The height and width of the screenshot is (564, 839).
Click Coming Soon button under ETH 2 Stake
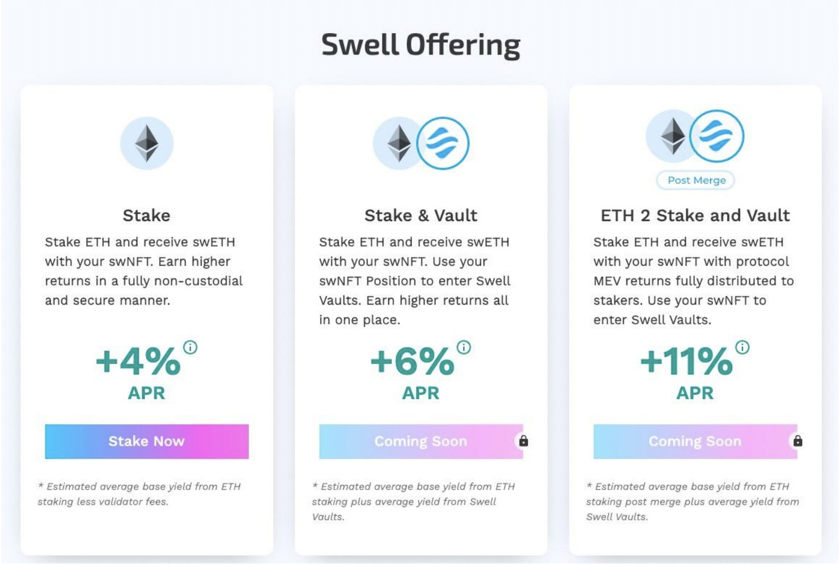point(695,442)
